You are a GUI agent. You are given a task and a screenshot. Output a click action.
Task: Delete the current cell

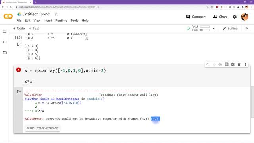click(x=239, y=64)
